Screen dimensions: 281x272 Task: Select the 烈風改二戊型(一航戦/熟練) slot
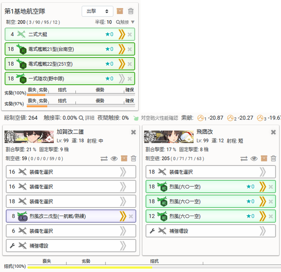coord(71,216)
